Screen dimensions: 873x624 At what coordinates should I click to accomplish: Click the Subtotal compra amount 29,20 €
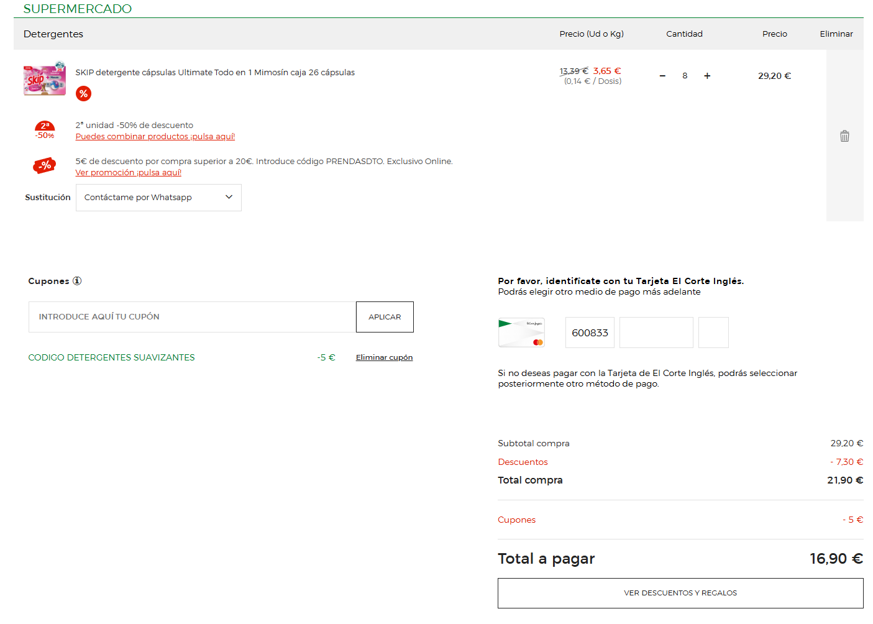847,443
